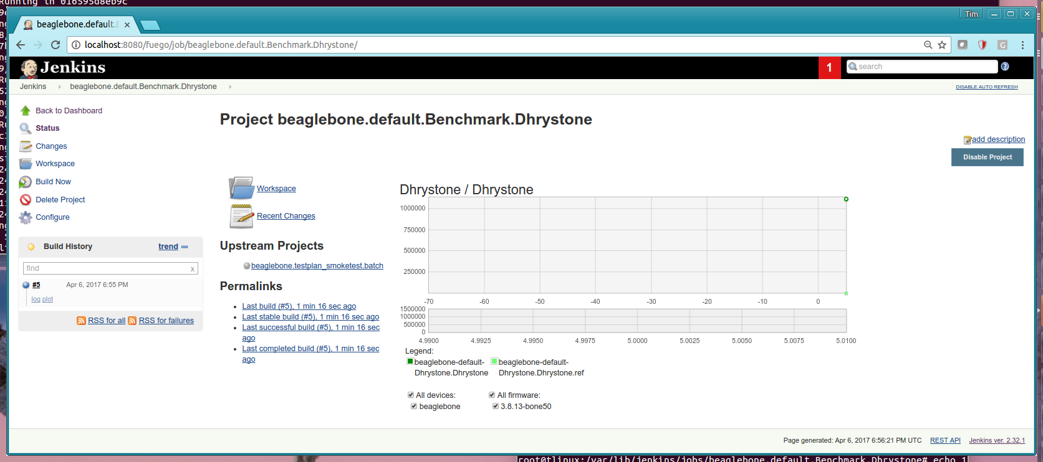
Task: Open dropdown arrow after beaglebone.default.Benchmark.Dhrystone breadcrumb
Action: pos(230,87)
